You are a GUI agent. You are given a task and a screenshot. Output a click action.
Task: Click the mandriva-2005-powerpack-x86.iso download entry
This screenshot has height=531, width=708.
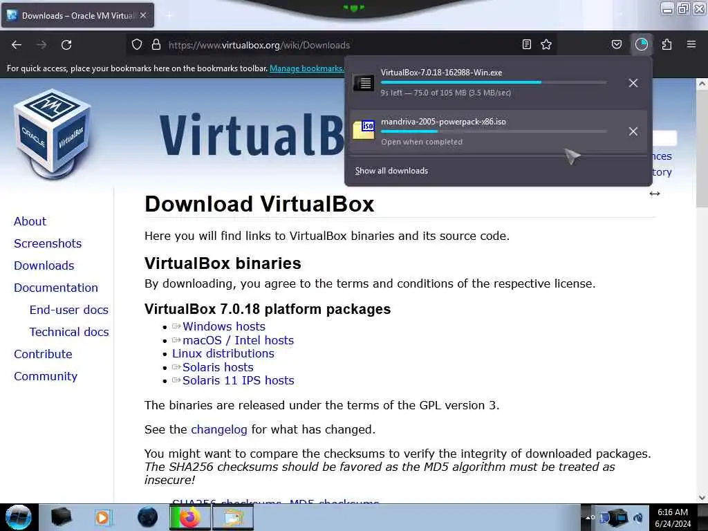pyautogui.click(x=499, y=131)
